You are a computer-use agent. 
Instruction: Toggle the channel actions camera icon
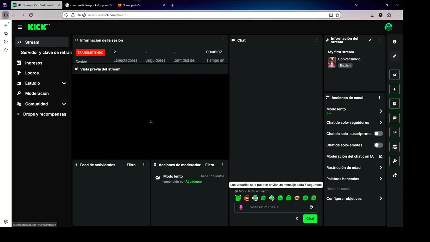pos(395,147)
